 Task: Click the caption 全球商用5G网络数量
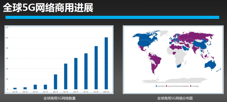pos(60,98)
